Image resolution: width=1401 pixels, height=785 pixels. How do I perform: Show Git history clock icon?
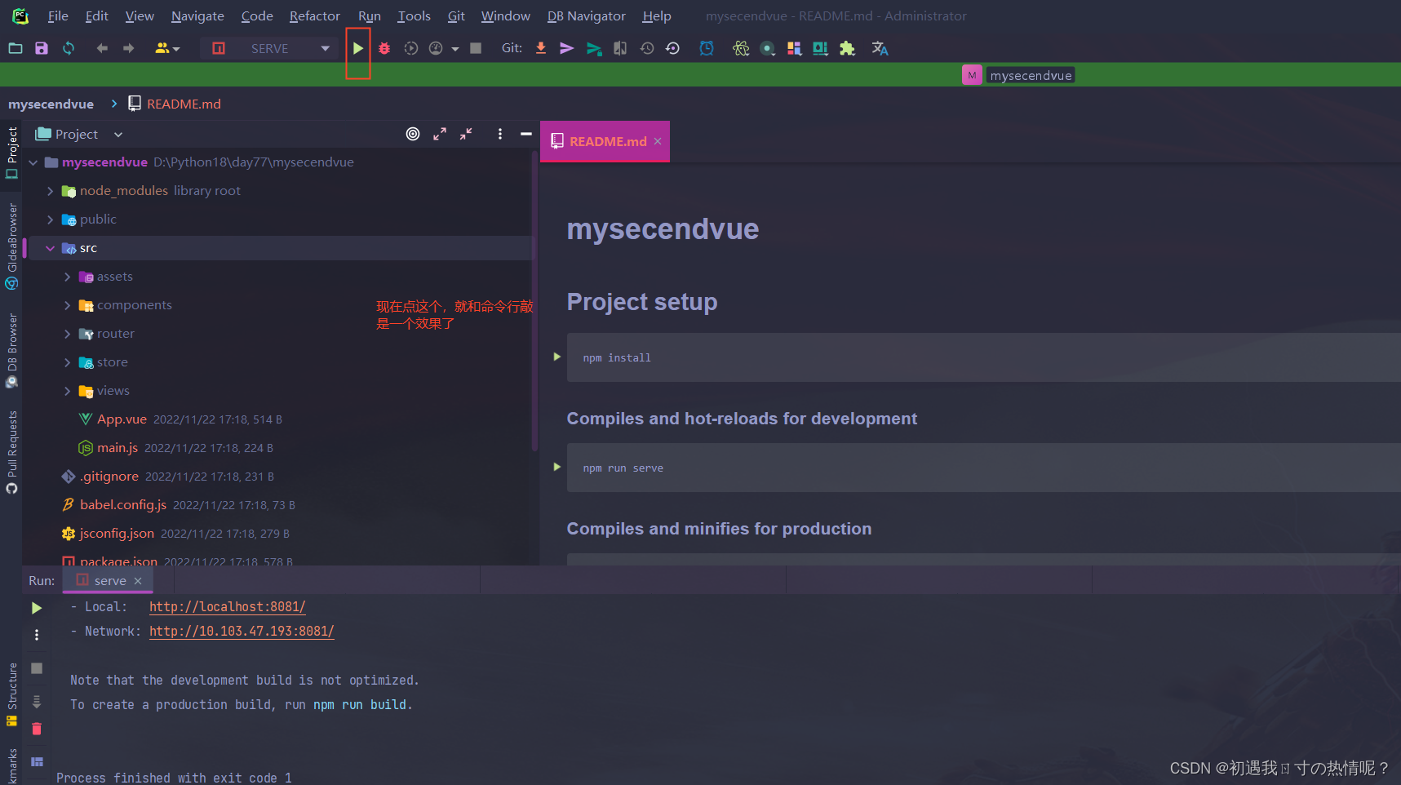point(647,49)
